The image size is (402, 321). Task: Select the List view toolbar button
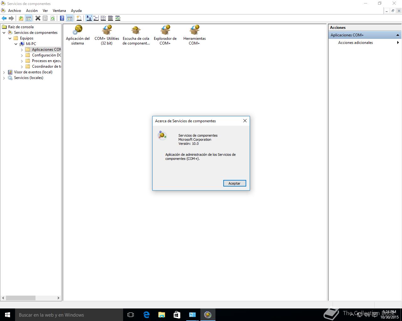[x=103, y=18]
